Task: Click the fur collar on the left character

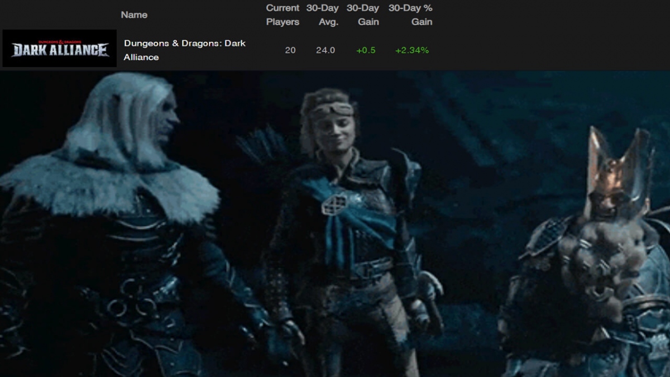Action: coord(112,184)
